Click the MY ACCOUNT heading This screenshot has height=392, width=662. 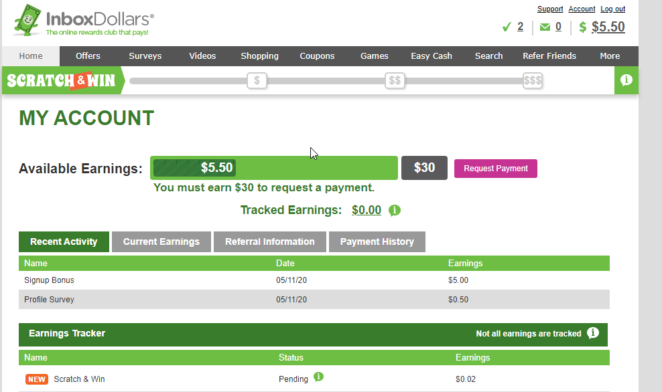click(x=86, y=118)
